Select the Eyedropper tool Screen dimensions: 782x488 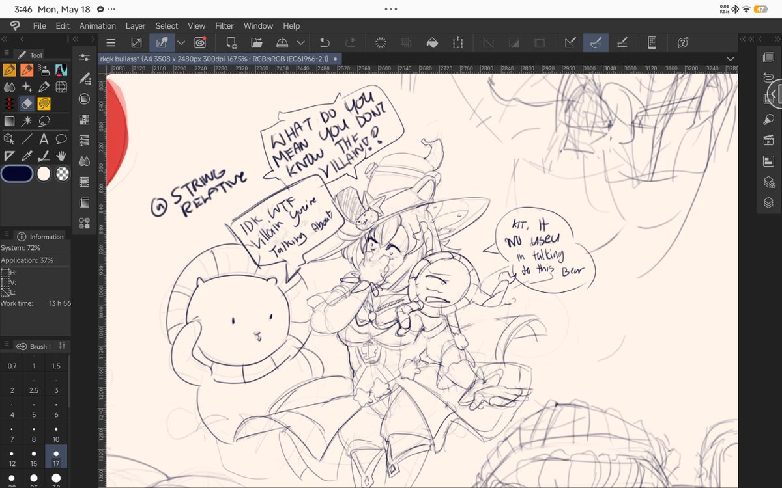(x=27, y=156)
